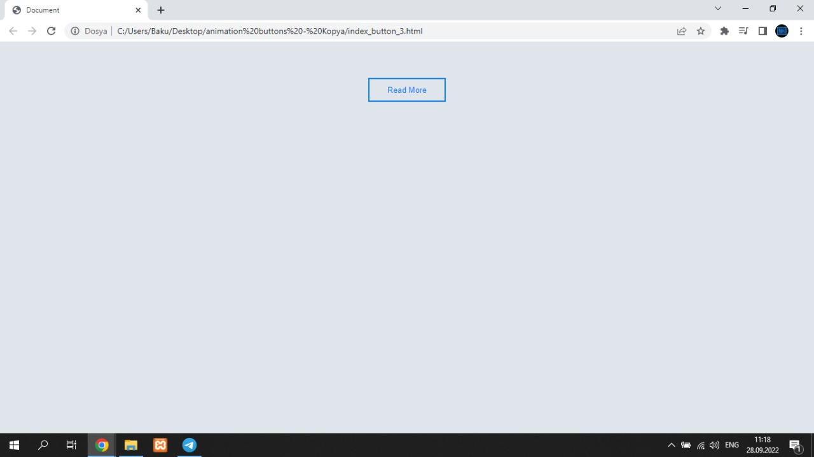The height and width of the screenshot is (457, 814).
Task: Reload the page
Action: coord(51,31)
